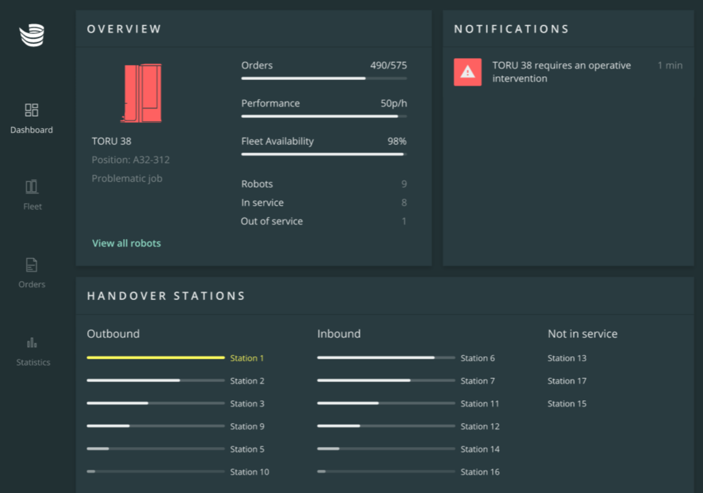
Task: Open the TORU 38 intervention notification message
Action: (x=561, y=72)
